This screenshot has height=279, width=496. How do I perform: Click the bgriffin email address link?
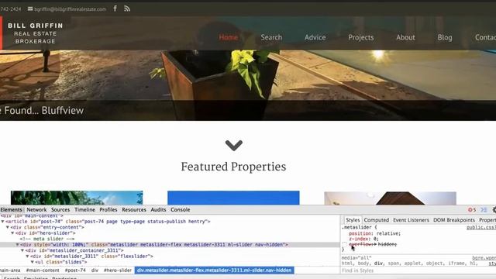point(70,9)
